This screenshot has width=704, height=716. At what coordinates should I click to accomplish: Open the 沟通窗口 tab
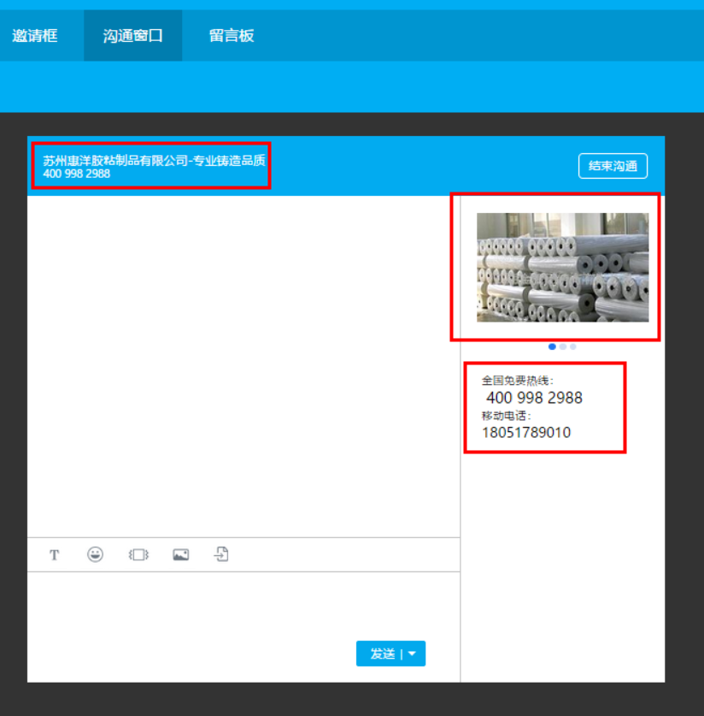pos(132,35)
